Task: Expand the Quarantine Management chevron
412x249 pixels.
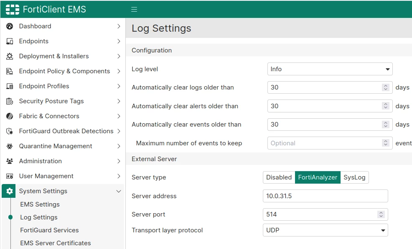Action: [119, 146]
